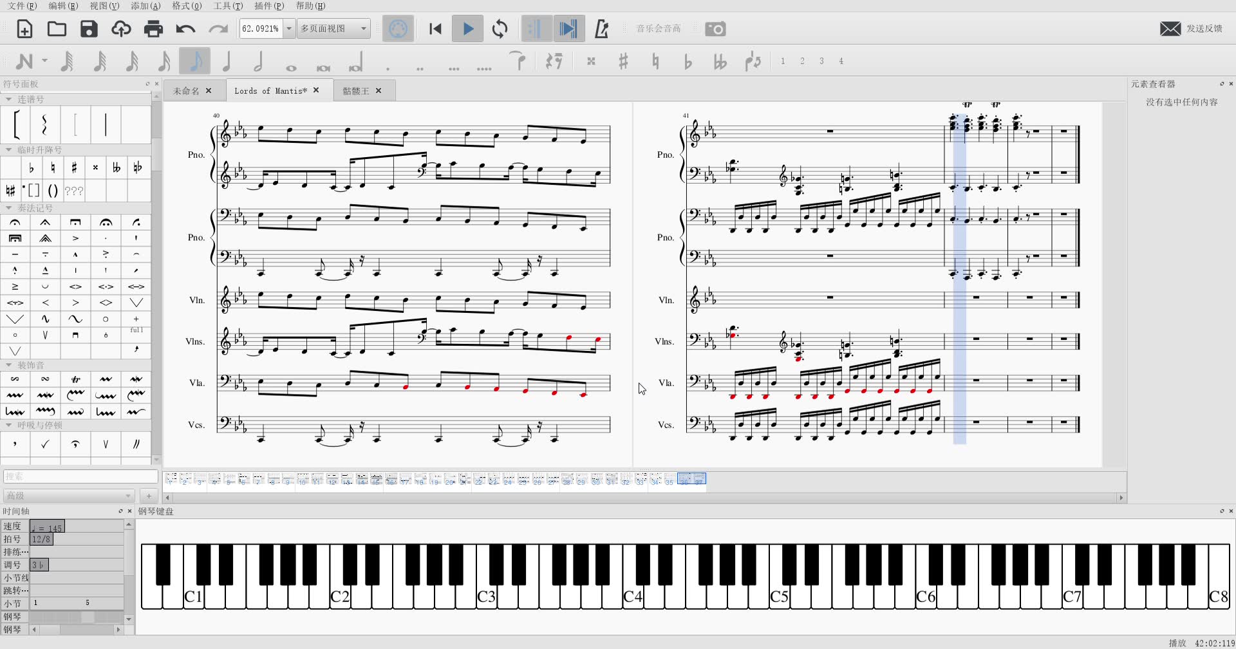
Task: Toggle image capture camera mode
Action: (715, 29)
